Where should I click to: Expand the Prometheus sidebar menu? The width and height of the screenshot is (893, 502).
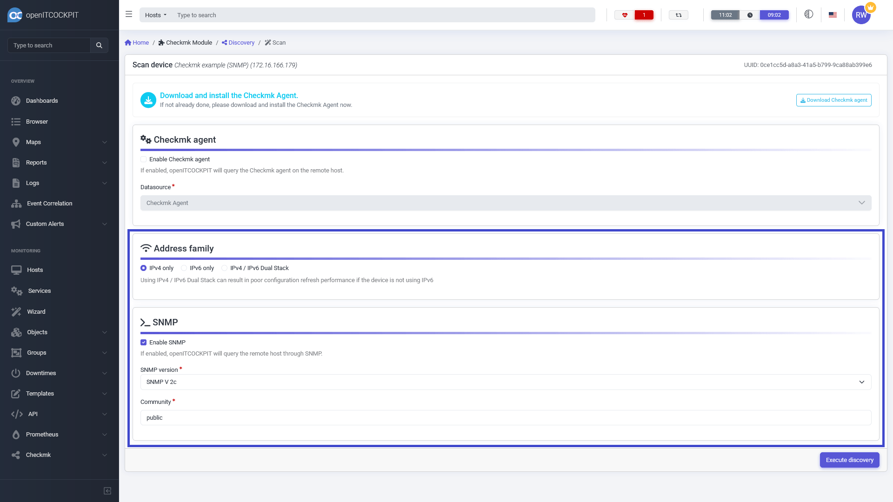(105, 435)
